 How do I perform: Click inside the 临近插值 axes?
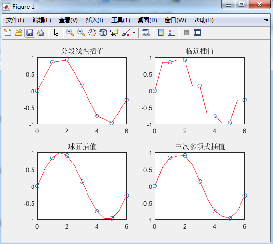[200, 91]
